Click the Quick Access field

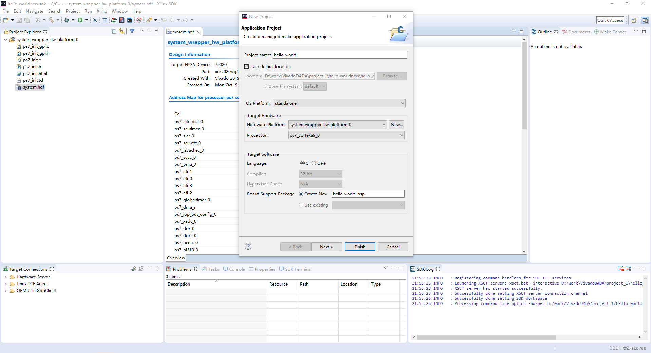coord(610,20)
